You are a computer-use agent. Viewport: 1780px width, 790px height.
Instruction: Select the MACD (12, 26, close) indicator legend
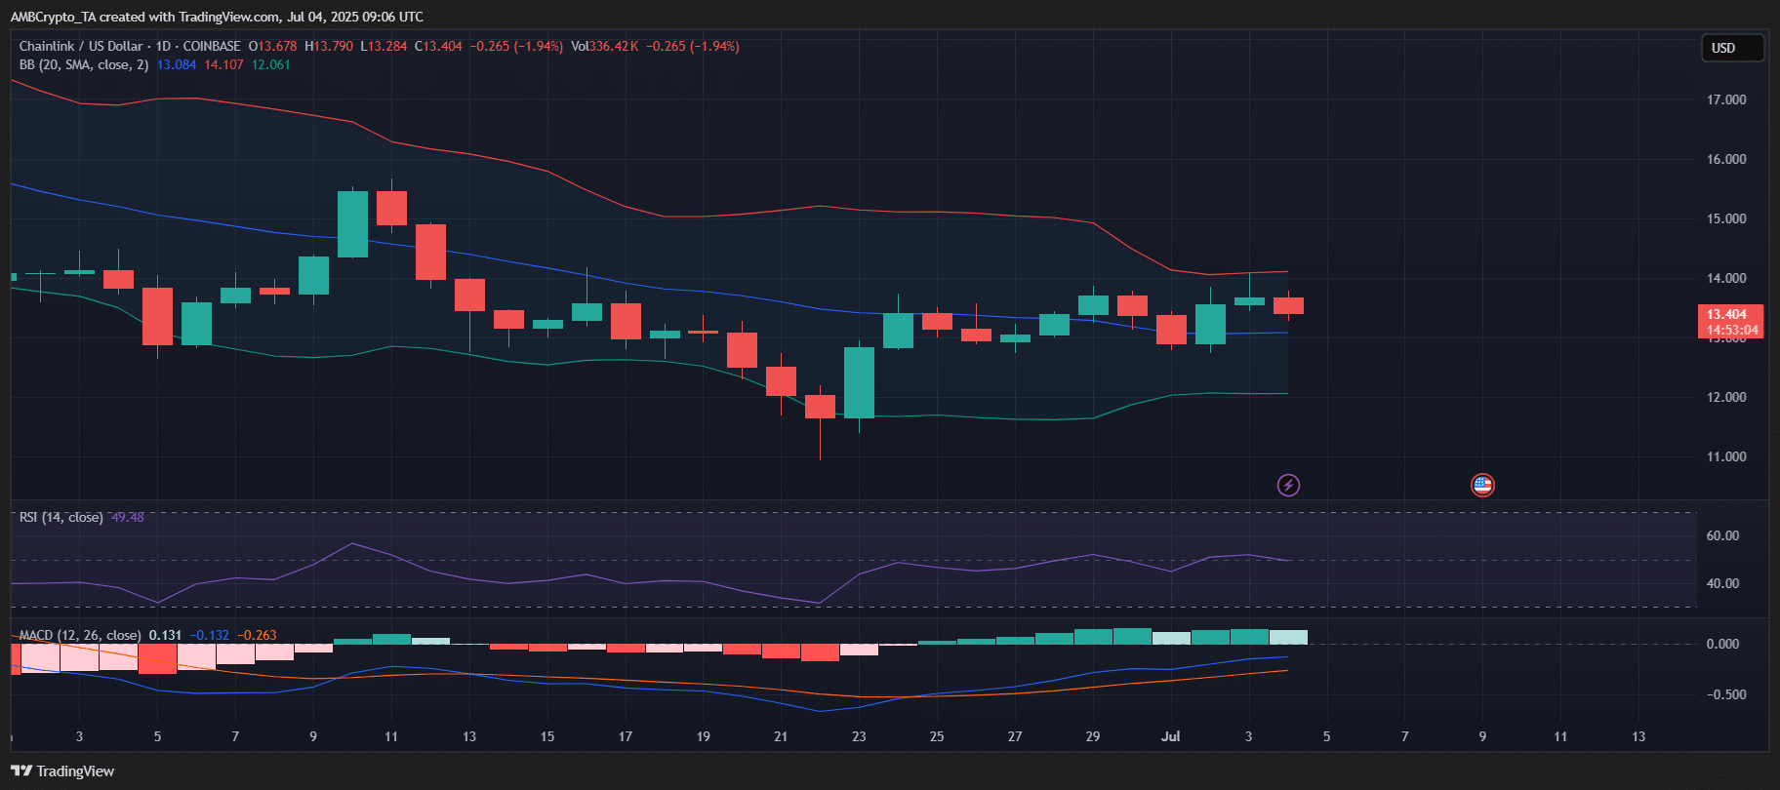(x=80, y=635)
